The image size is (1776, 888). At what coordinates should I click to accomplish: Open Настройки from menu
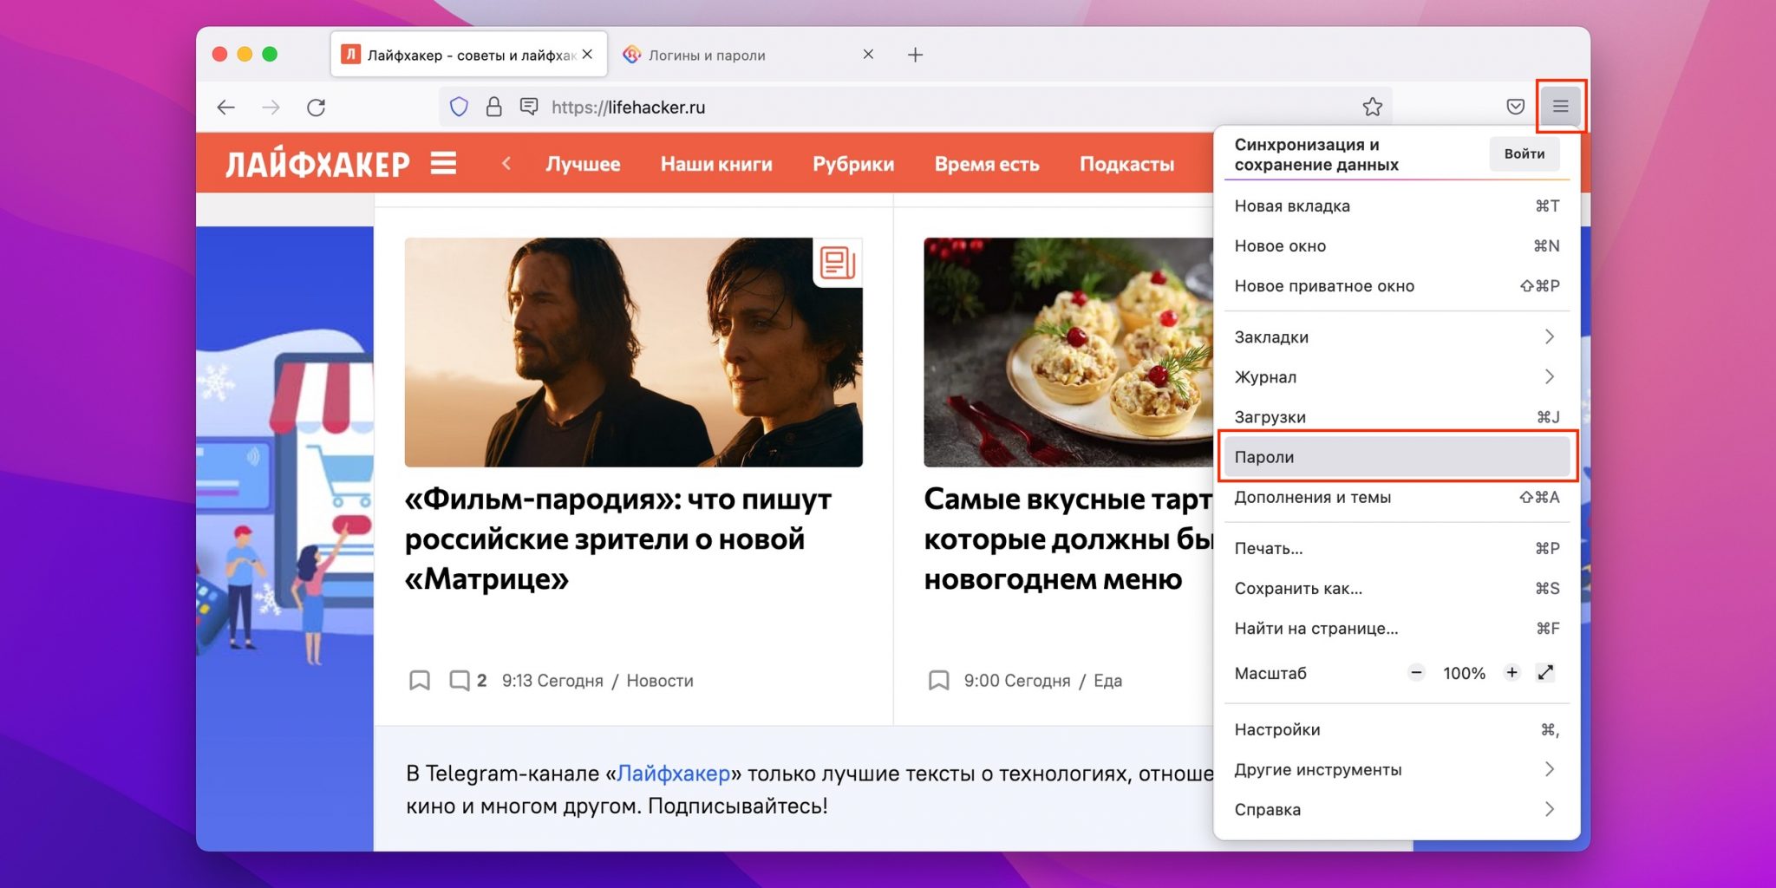coord(1396,729)
